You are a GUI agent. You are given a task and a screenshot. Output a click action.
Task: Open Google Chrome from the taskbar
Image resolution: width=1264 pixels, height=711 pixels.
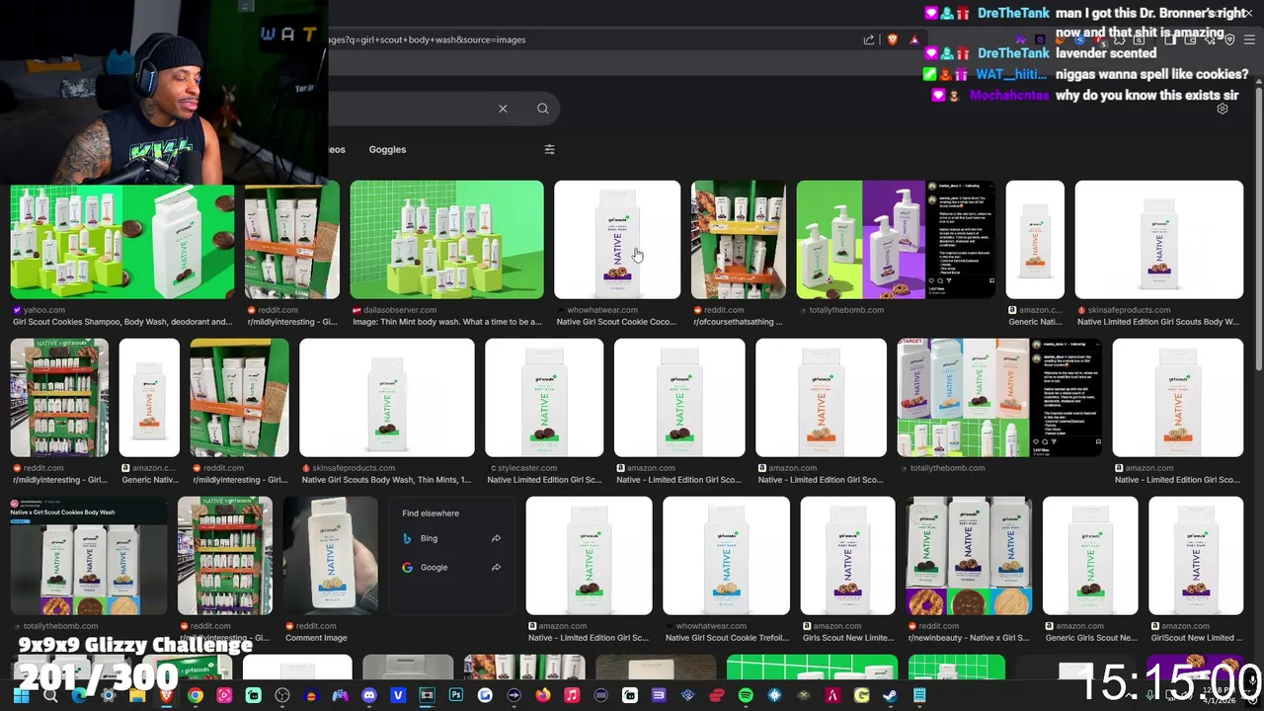point(196,696)
